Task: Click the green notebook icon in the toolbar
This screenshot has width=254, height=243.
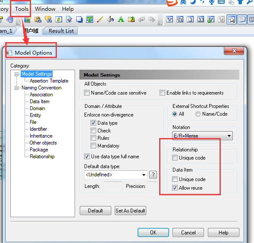Action: pos(28,19)
